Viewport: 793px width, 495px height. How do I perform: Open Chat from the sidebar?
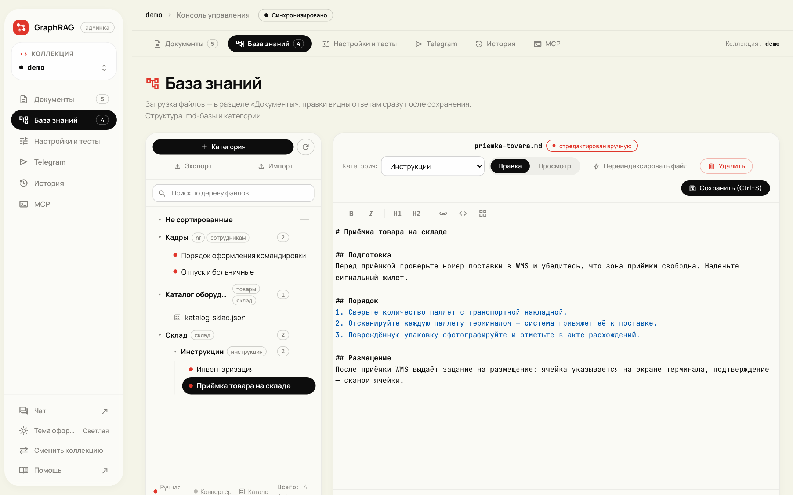click(64, 411)
